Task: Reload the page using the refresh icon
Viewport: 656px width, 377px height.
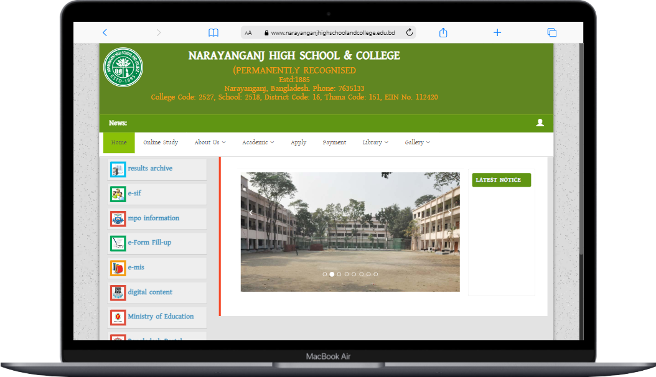Action: point(409,32)
